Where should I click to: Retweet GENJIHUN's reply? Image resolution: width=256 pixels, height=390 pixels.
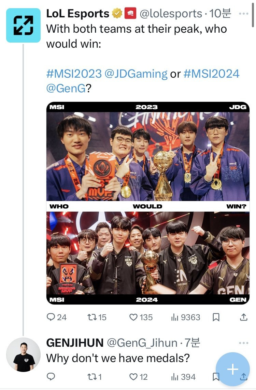95,377
